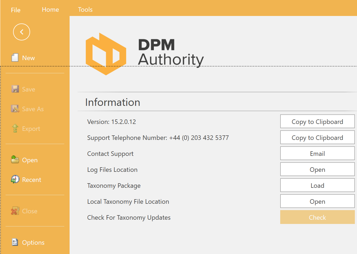This screenshot has width=357, height=254.
Task: Click the DPM Authority hexagon logo
Action: [x=106, y=54]
